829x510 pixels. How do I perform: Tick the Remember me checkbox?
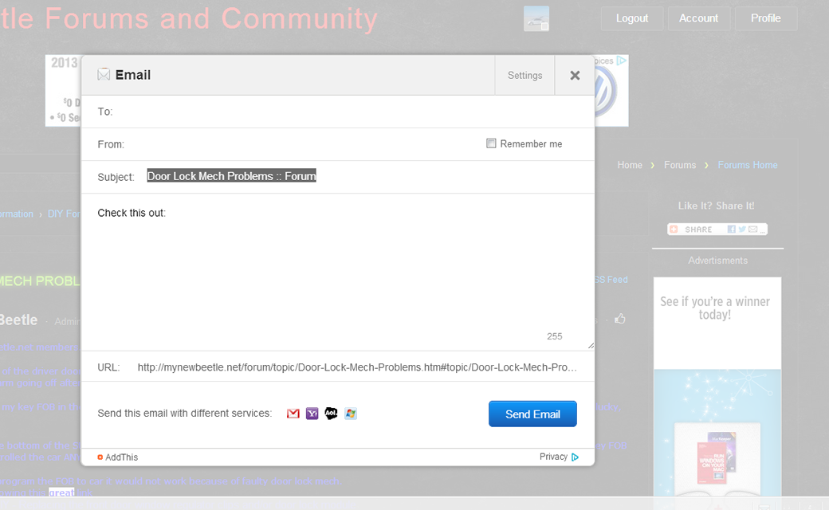491,143
